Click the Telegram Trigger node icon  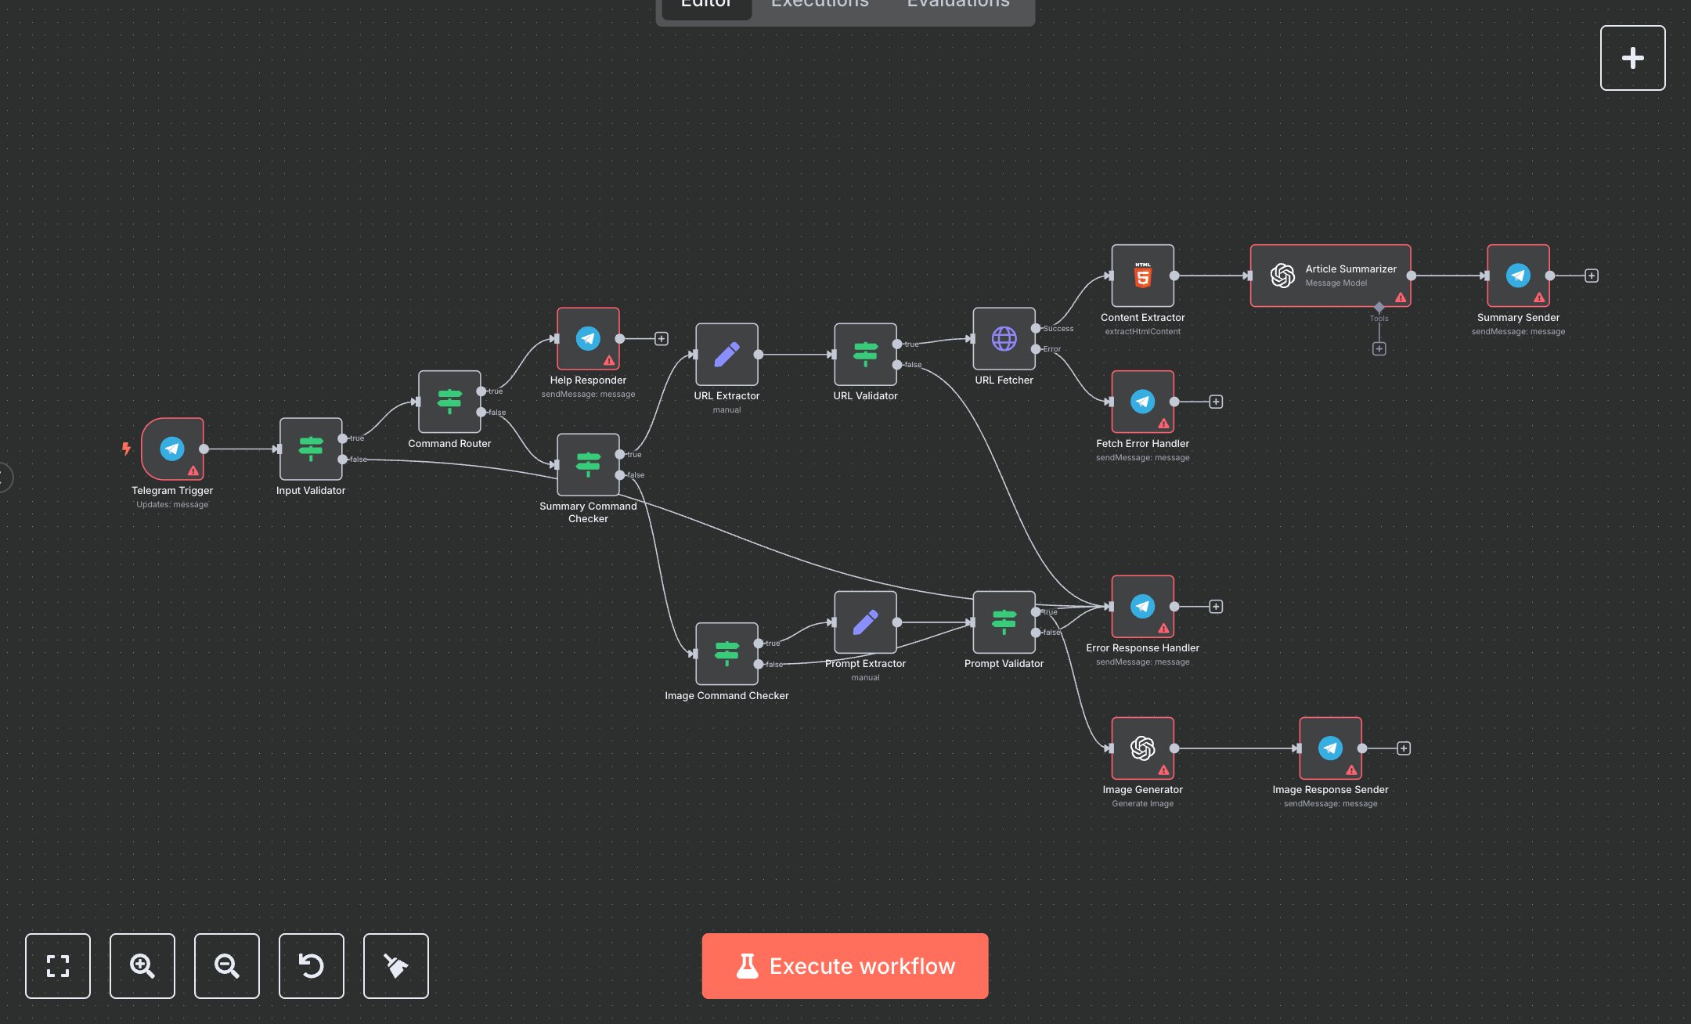[172, 449]
